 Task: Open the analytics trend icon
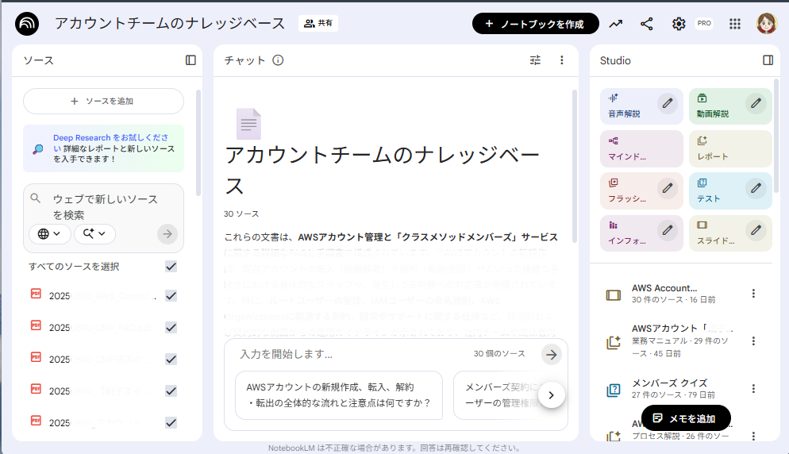click(615, 24)
